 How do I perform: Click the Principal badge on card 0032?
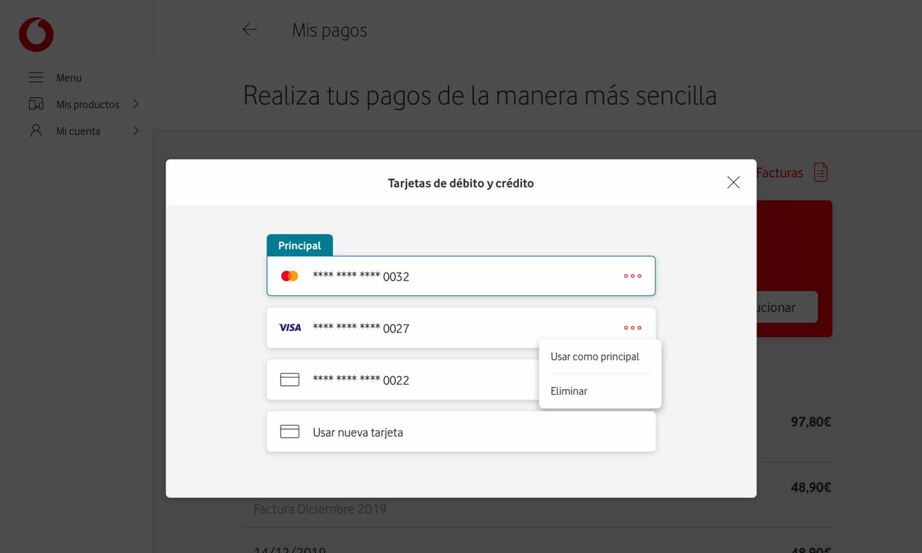coord(300,245)
